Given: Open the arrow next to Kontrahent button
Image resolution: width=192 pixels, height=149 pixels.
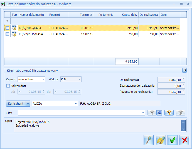Looking at the screenshot, I should [x=28, y=104].
